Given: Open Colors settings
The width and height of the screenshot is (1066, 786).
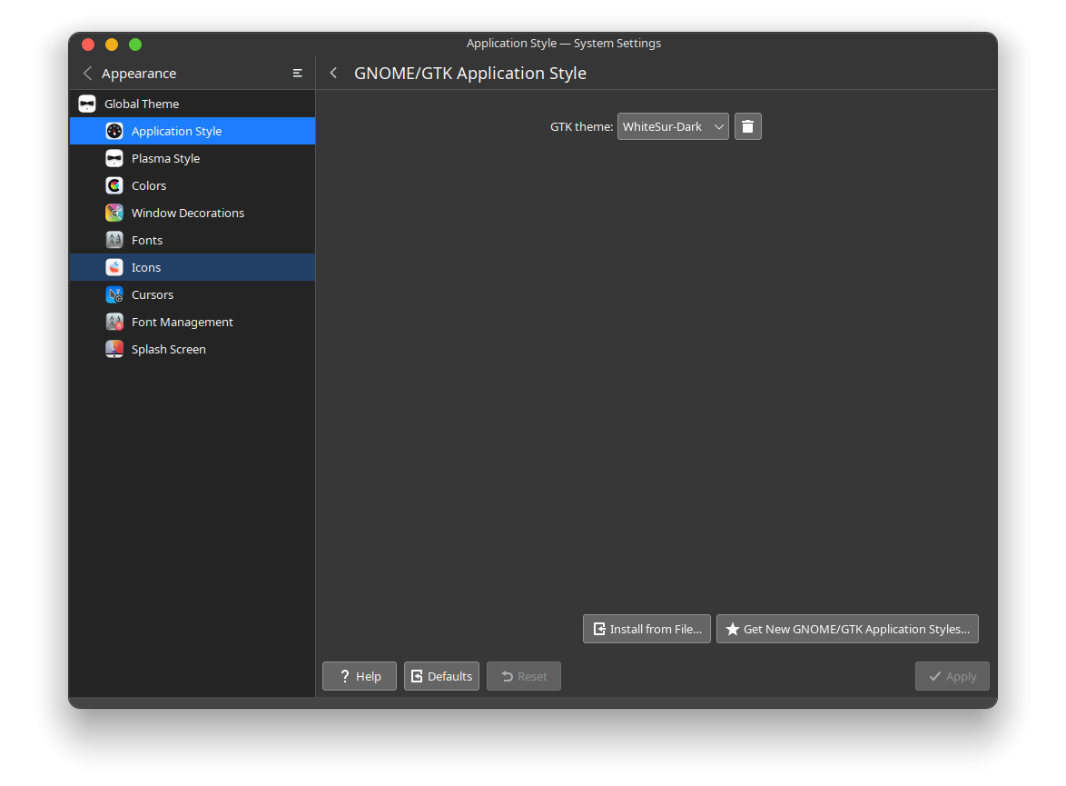Looking at the screenshot, I should click(192, 185).
